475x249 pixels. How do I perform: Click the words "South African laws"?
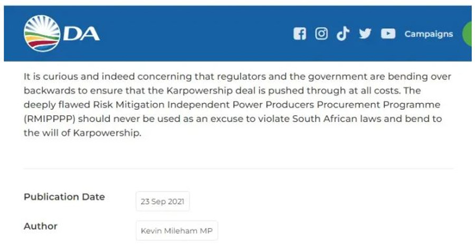tap(337, 119)
